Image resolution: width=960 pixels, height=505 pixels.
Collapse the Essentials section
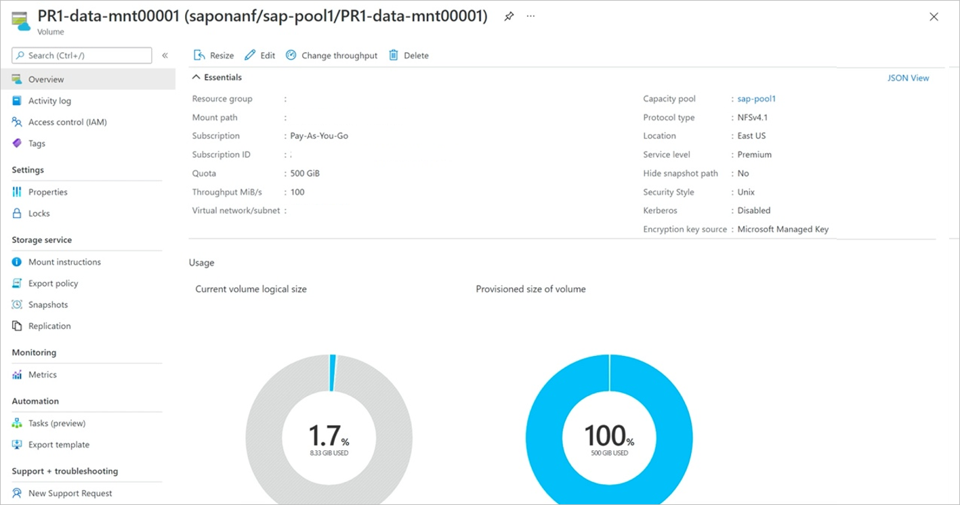[196, 77]
